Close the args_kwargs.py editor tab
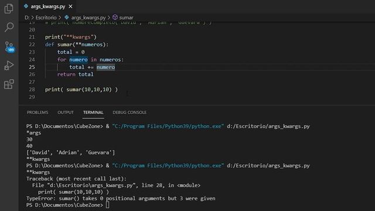This screenshot has width=375, height=211. (70, 6)
